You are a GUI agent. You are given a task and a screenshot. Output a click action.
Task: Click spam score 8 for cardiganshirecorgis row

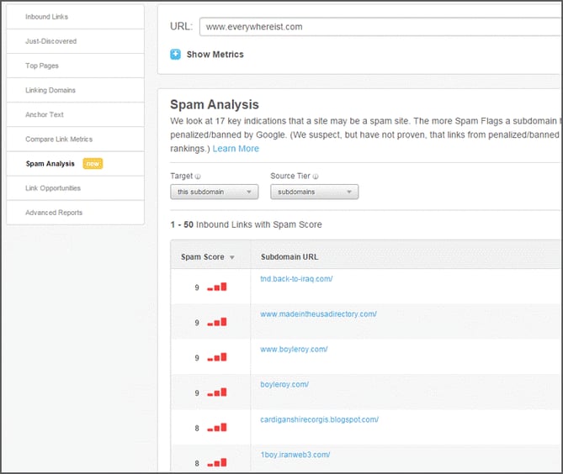(x=197, y=428)
